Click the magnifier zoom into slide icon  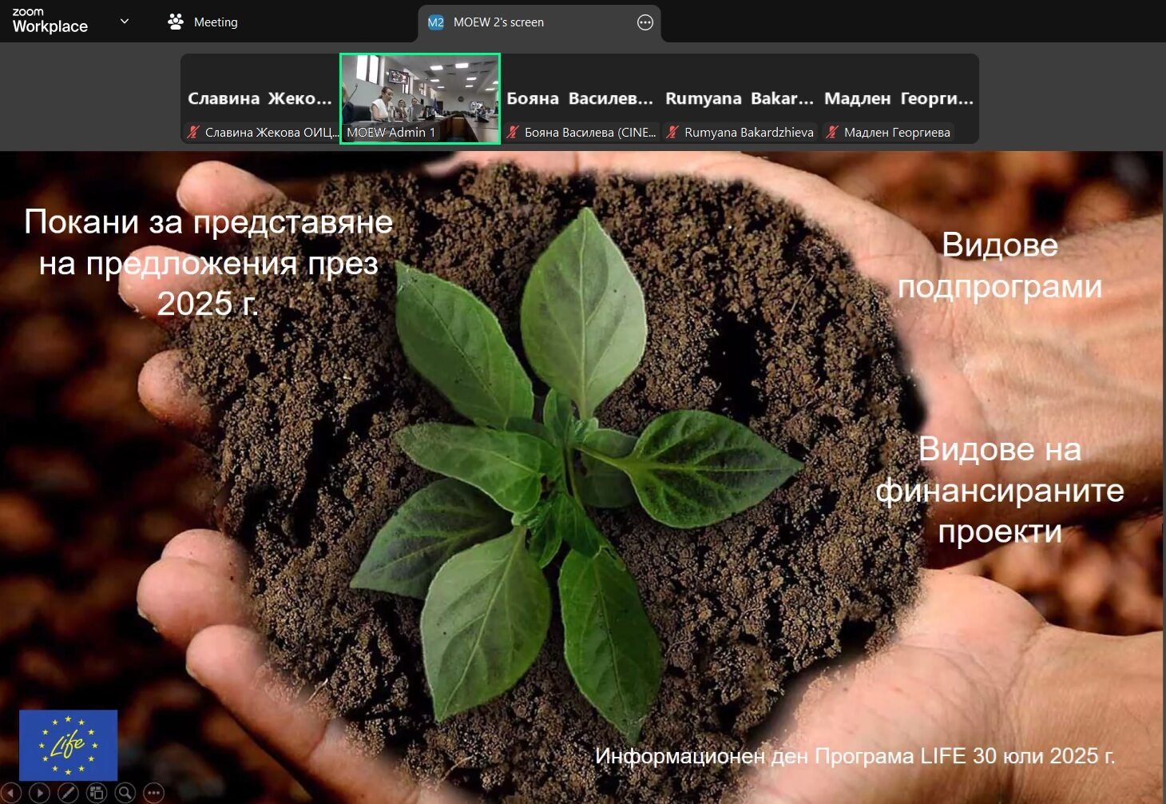125,793
